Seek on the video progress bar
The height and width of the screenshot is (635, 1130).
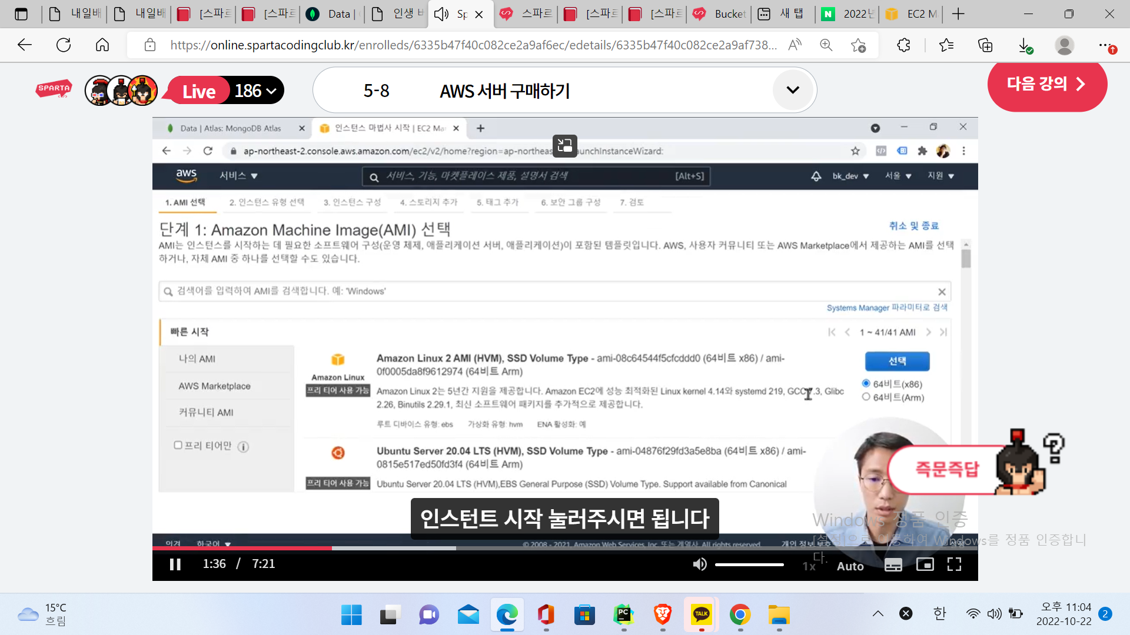click(565, 548)
